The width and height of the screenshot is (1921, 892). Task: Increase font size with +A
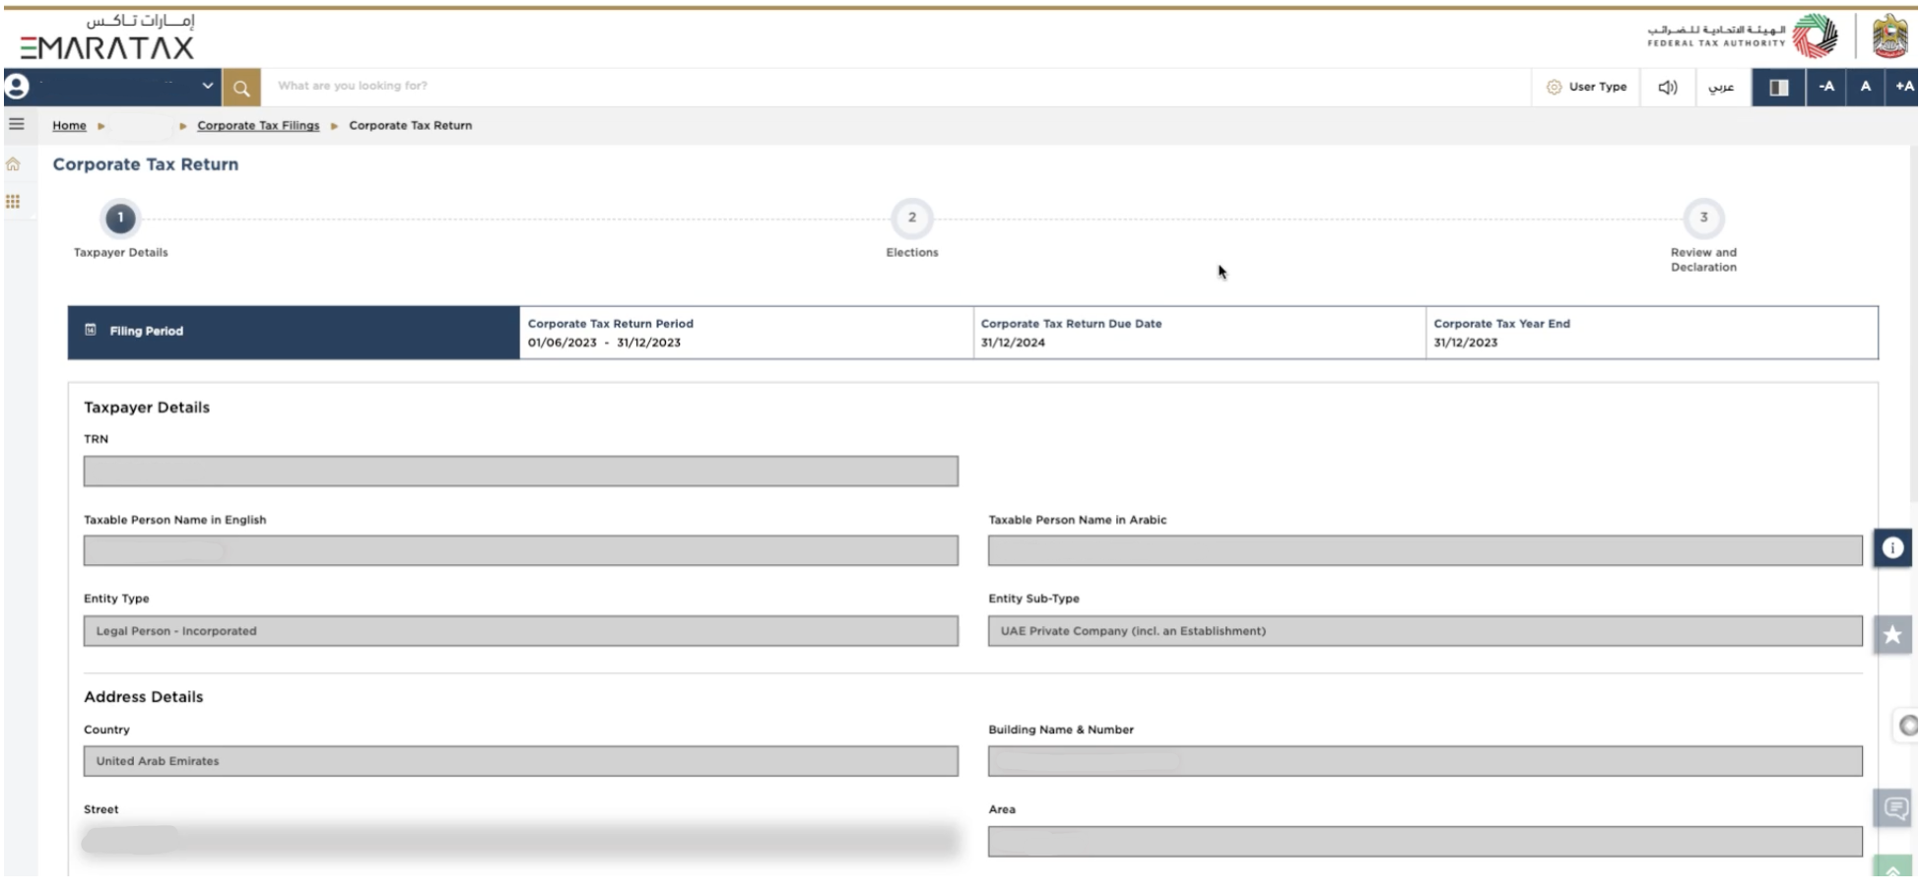click(1903, 88)
